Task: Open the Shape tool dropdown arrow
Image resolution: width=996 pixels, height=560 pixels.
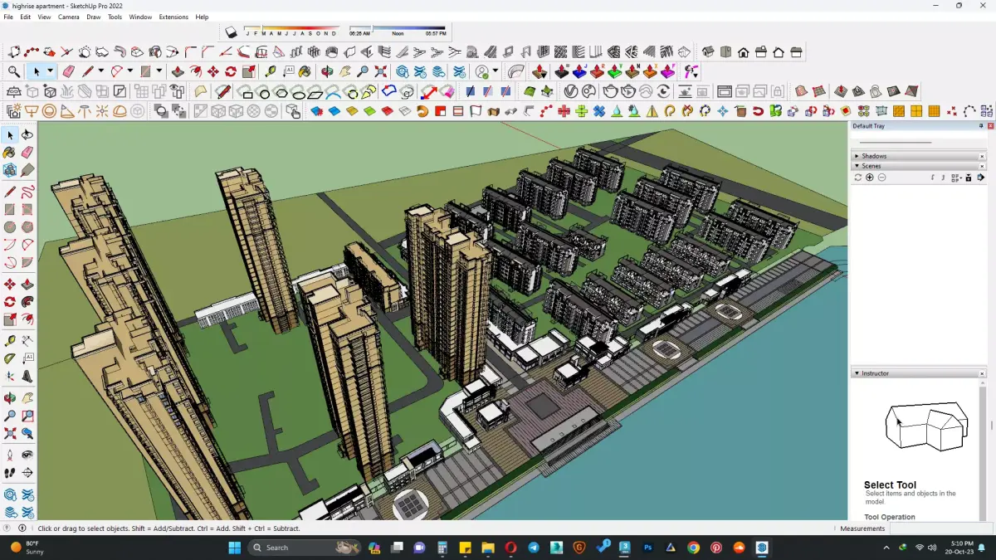Action: (159, 72)
